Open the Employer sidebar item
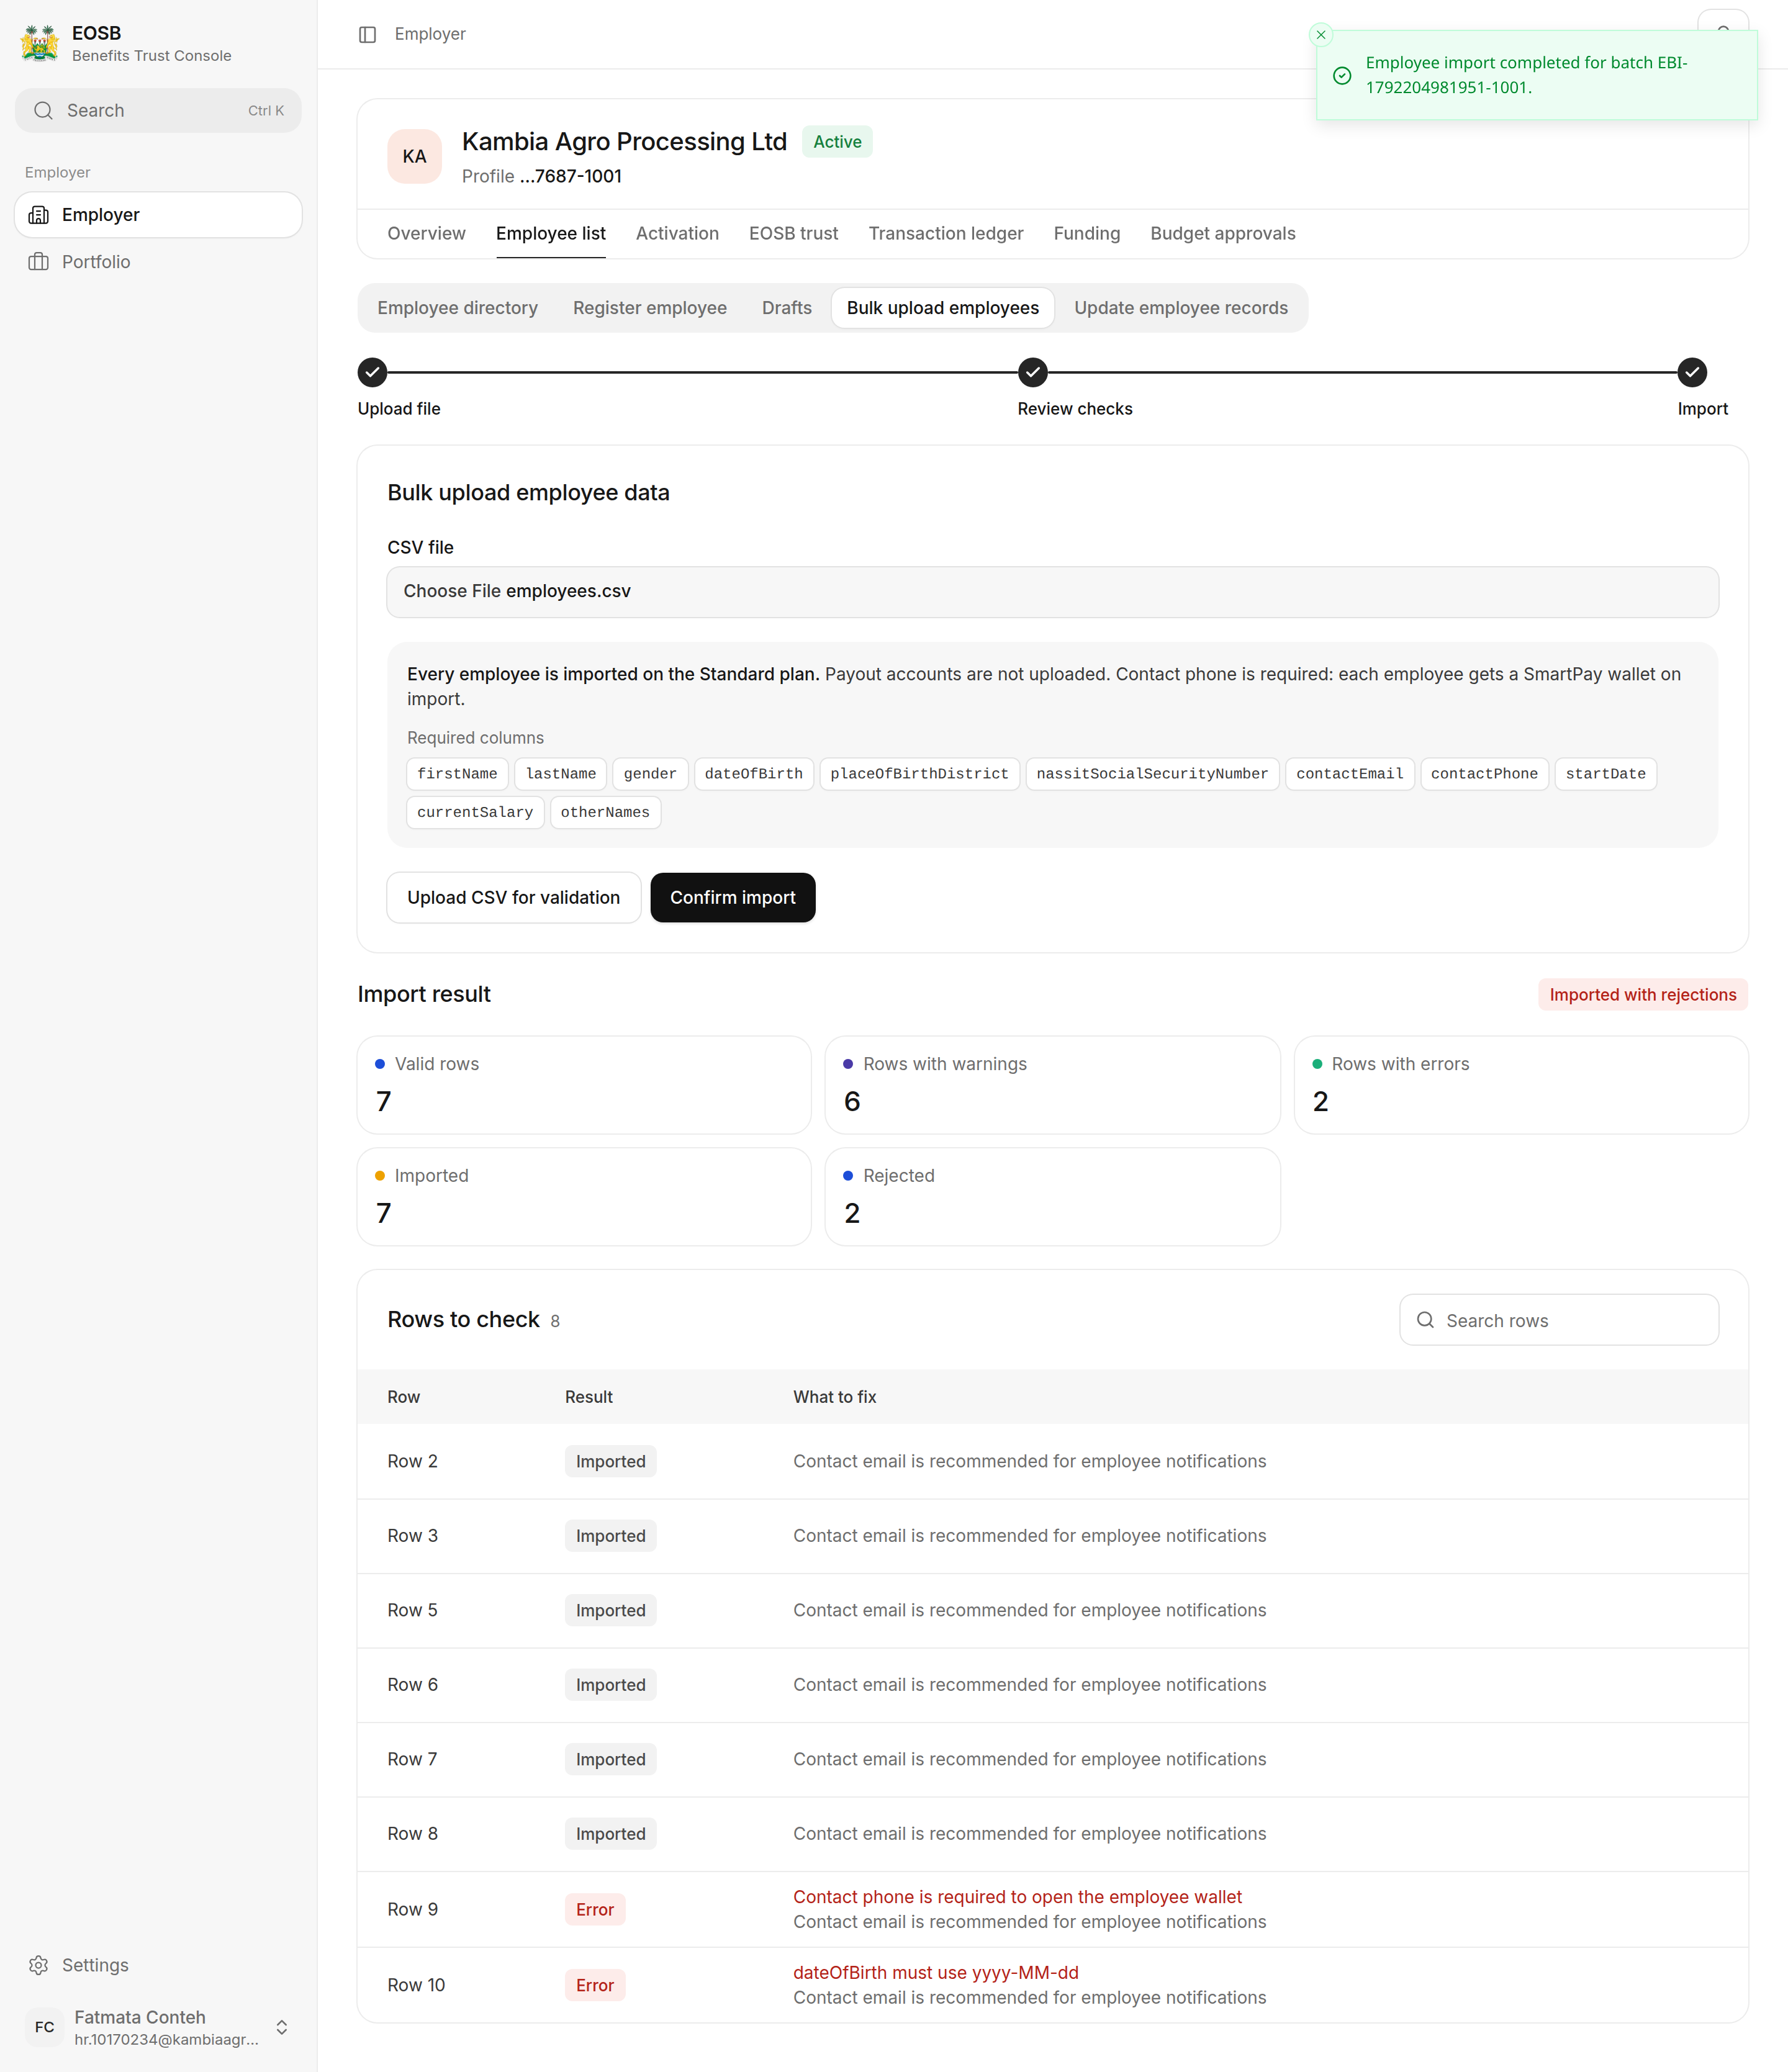 (x=158, y=215)
